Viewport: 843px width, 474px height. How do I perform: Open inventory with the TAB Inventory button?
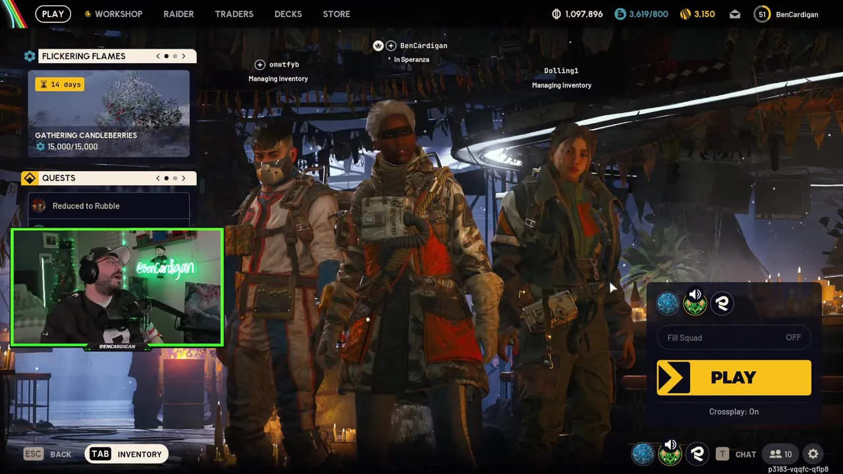(126, 454)
